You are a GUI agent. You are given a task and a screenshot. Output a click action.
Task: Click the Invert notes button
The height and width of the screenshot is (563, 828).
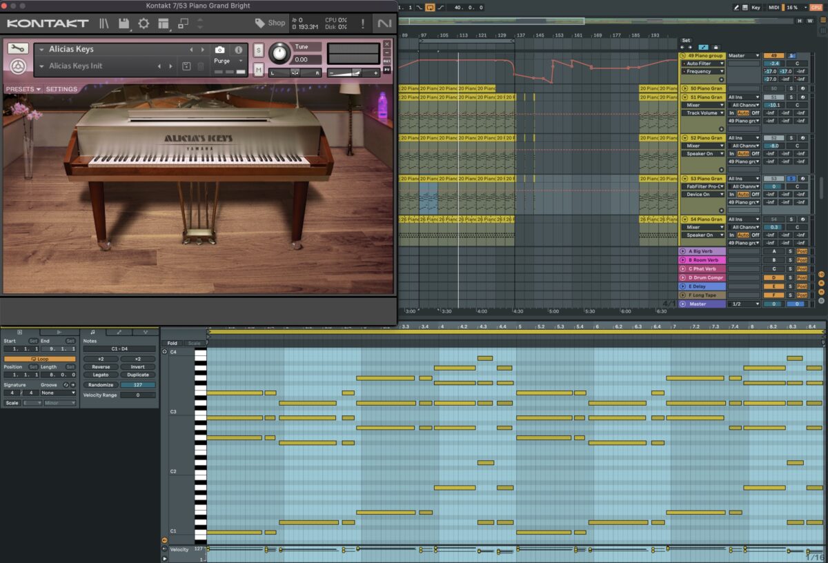138,367
